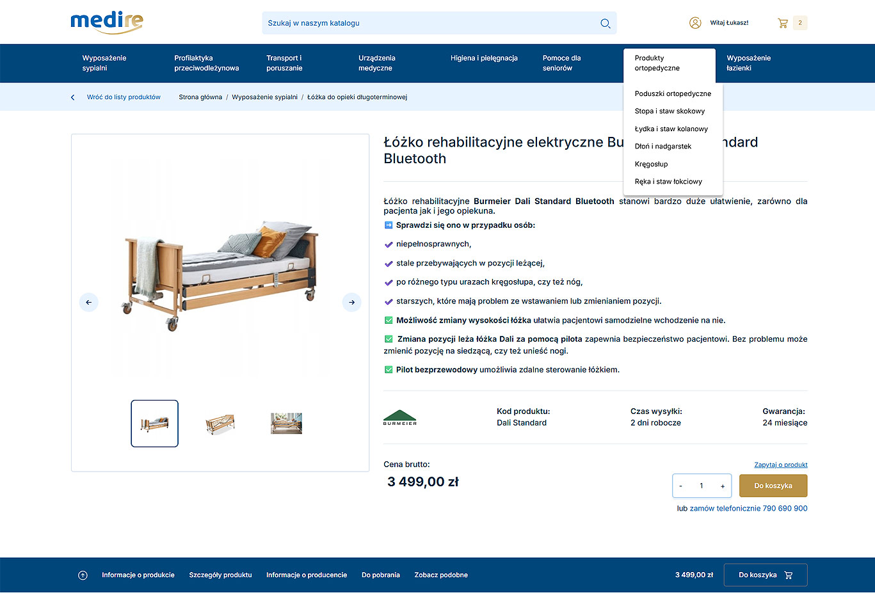The height and width of the screenshot is (597, 875).
Task: Open the shopping cart icon in header
Action: 783,23
